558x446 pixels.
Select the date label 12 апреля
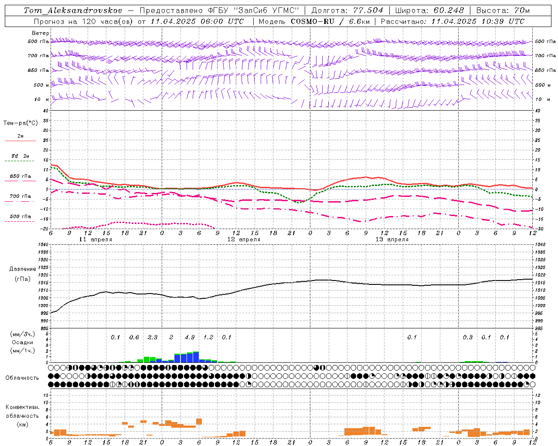pos(244,240)
